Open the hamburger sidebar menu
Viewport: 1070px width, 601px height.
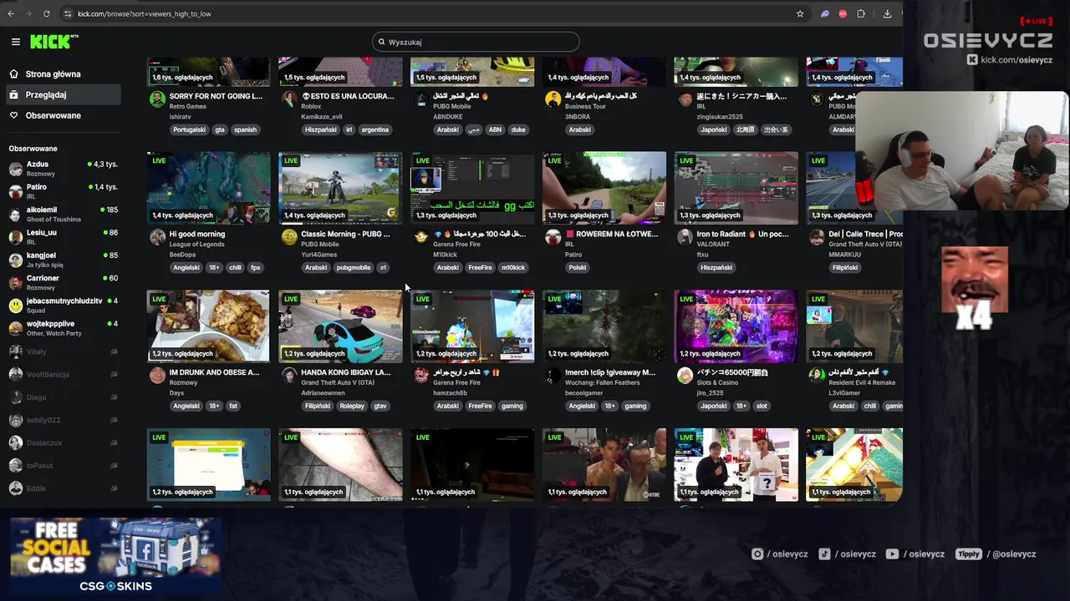coord(15,42)
